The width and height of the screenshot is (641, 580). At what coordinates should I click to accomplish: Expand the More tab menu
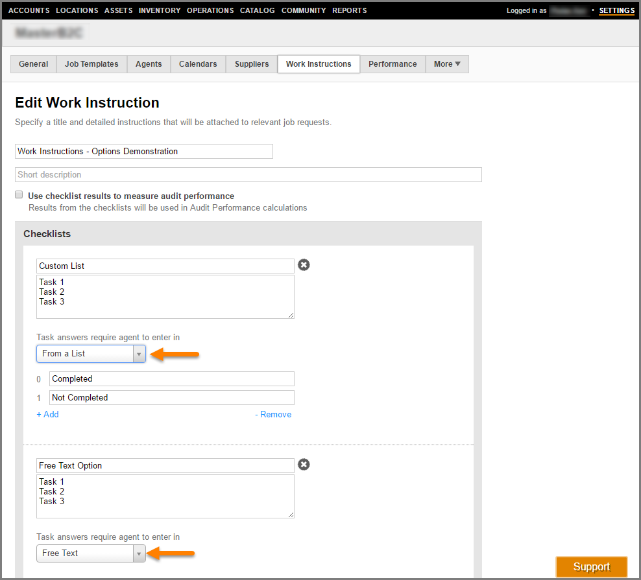point(447,64)
